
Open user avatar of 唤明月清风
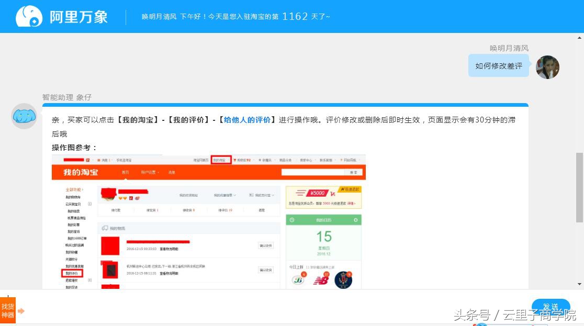547,67
